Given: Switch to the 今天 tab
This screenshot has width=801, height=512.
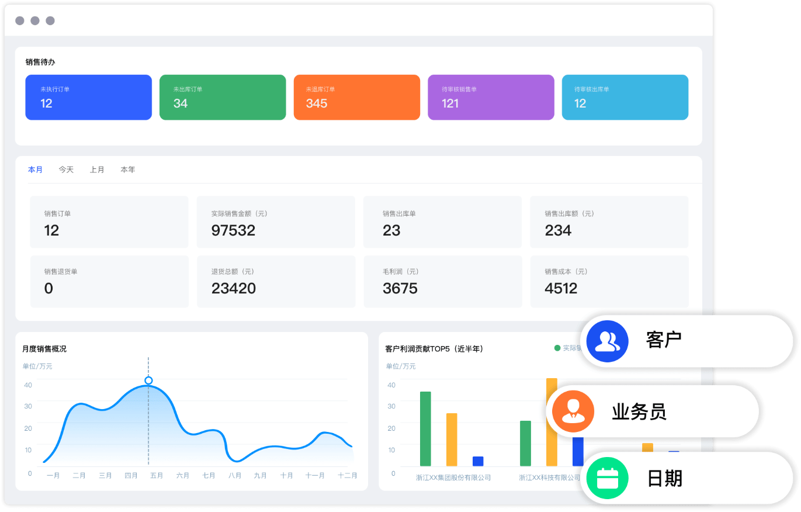Looking at the screenshot, I should coord(66,170).
